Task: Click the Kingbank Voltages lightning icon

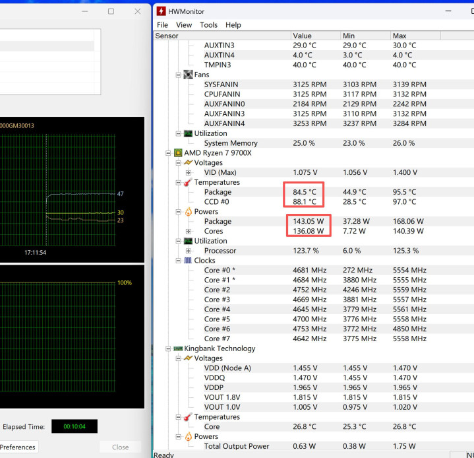Action: (x=188, y=358)
